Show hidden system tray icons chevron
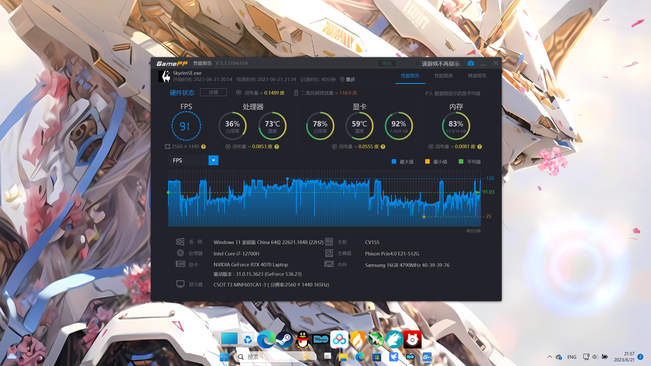This screenshot has height=366, width=651. click(550, 357)
